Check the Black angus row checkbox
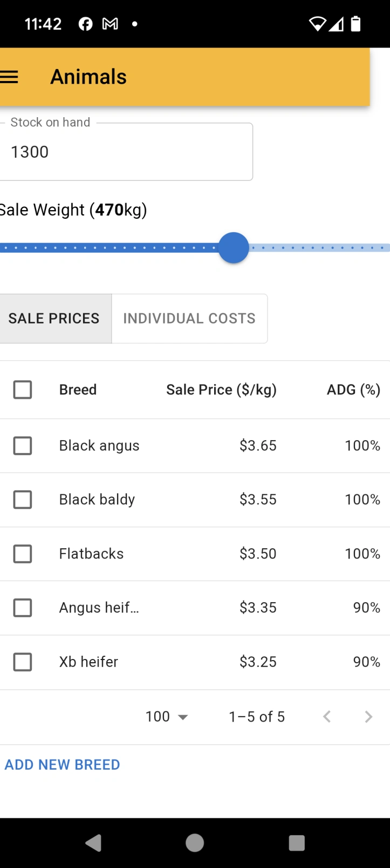The image size is (390, 868). click(23, 446)
